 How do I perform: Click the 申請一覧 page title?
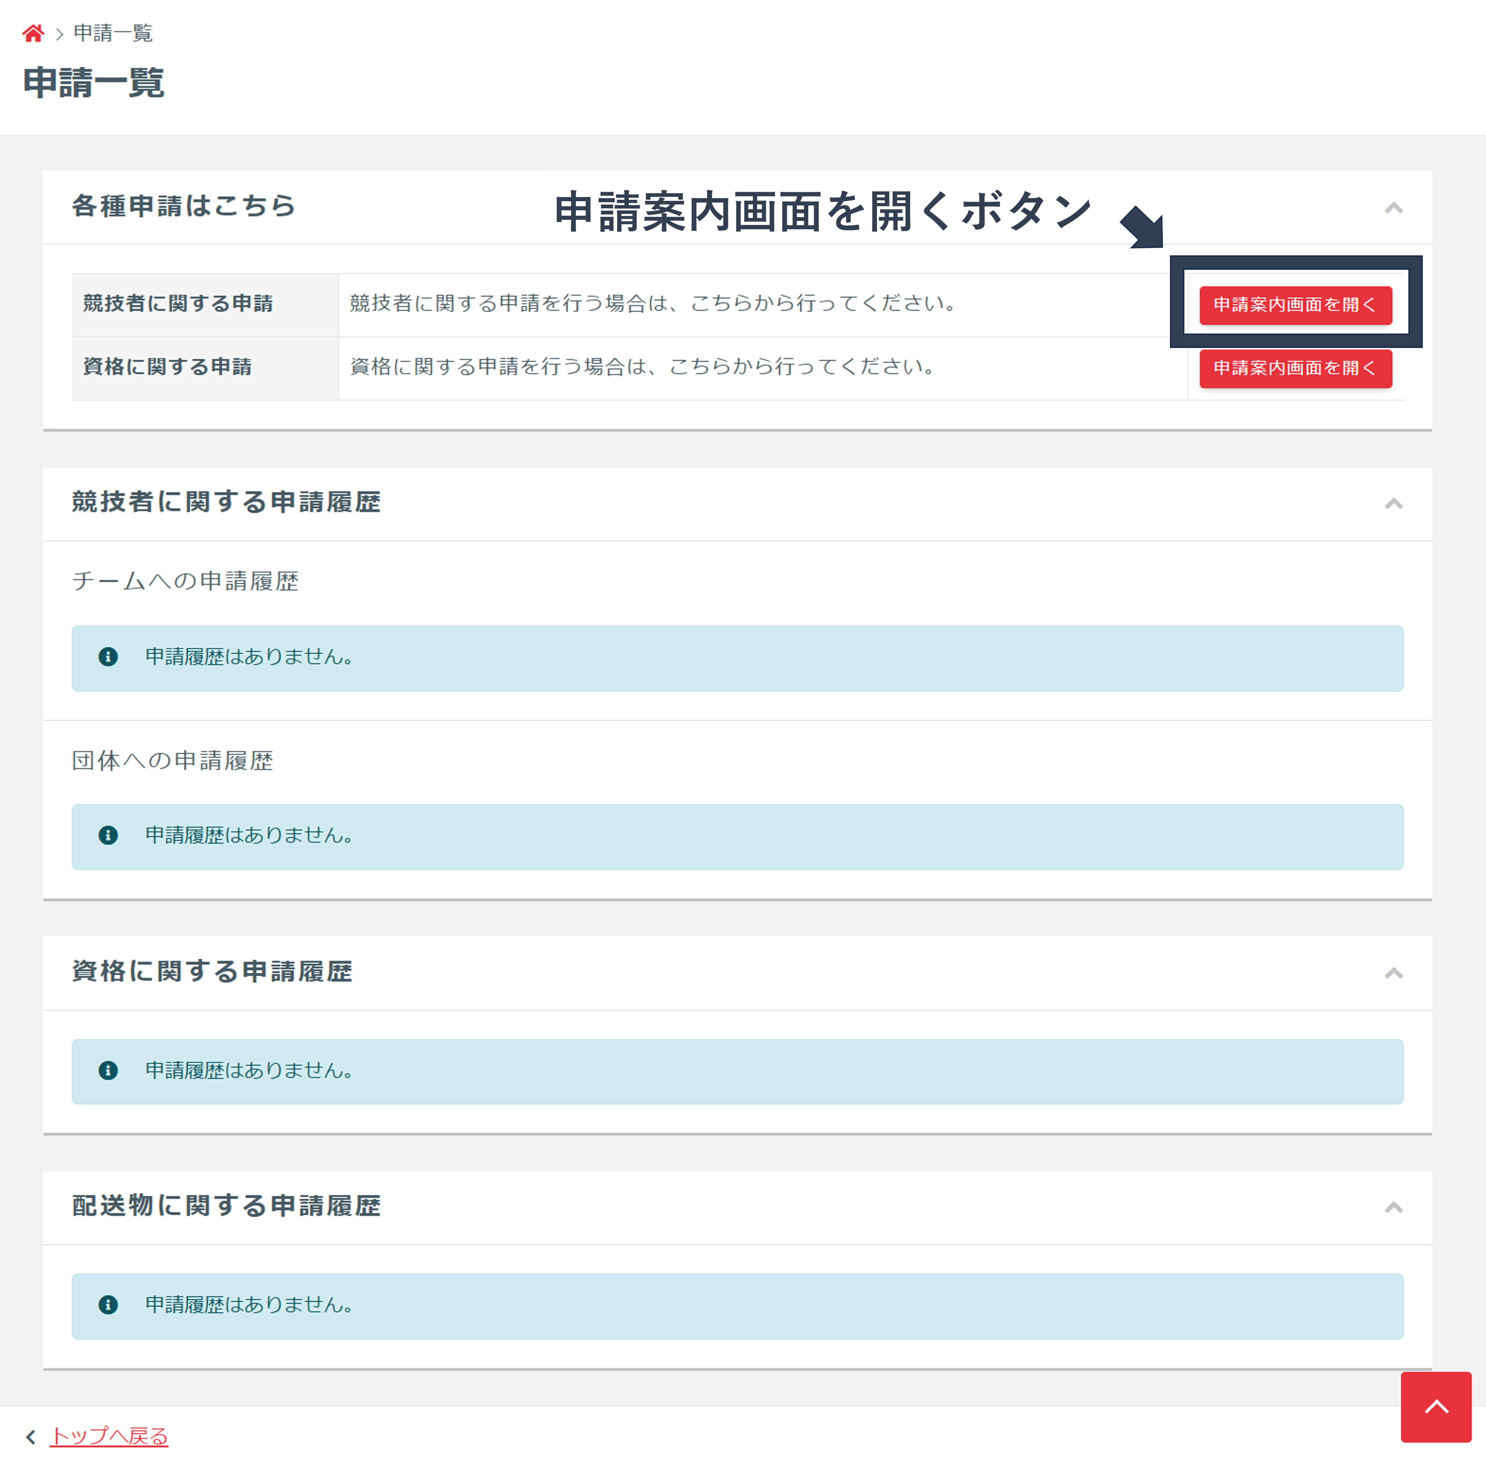(x=94, y=82)
